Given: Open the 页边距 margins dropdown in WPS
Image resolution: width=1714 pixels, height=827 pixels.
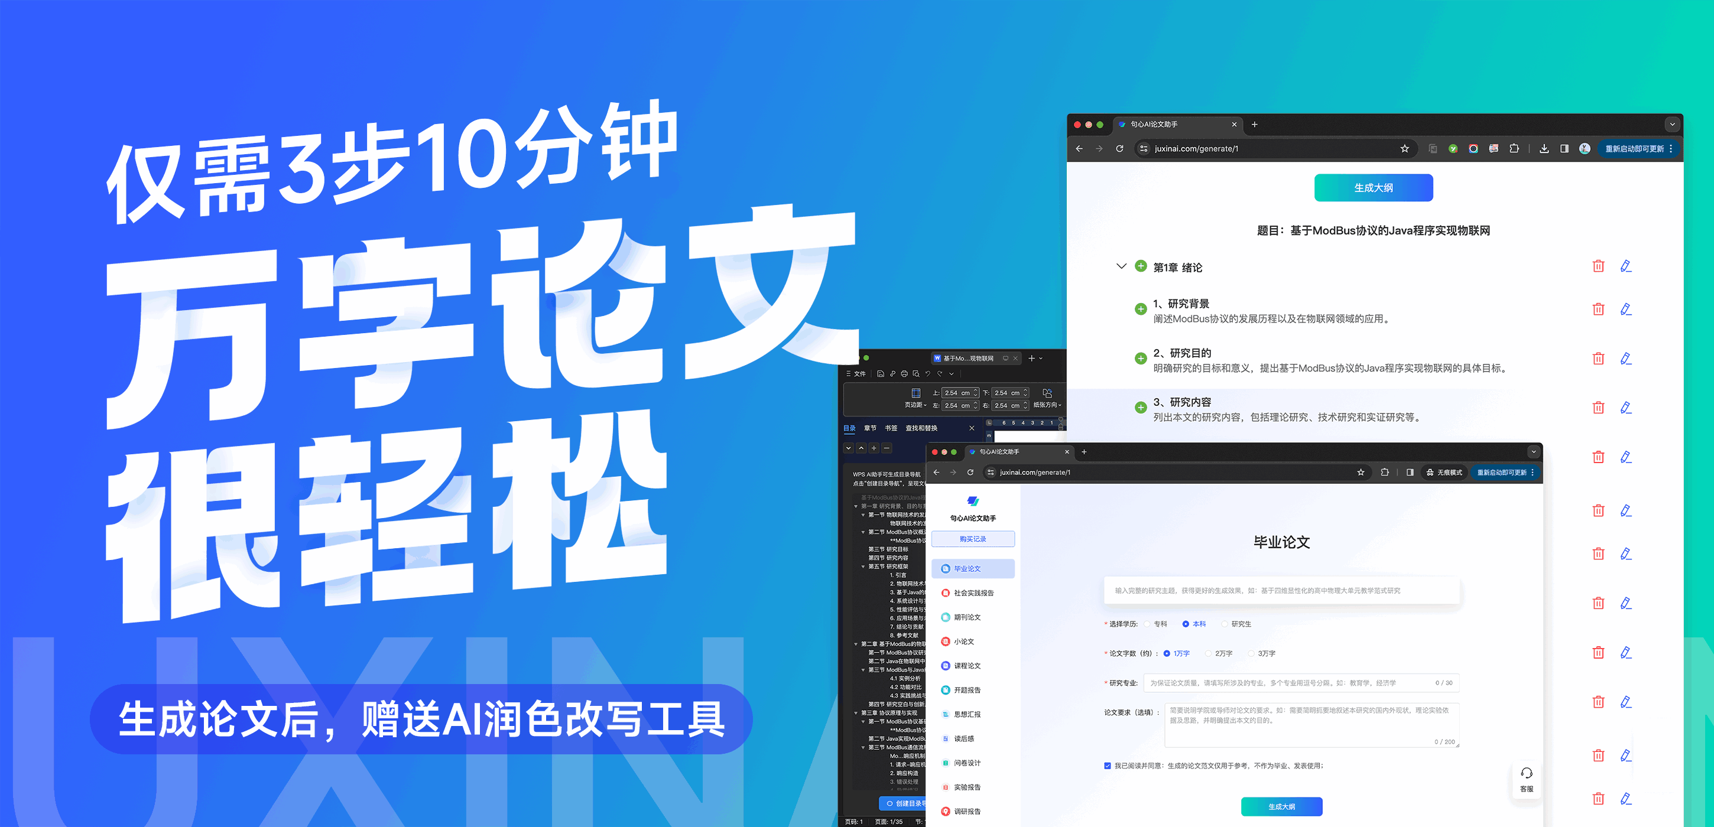Looking at the screenshot, I should point(916,398).
